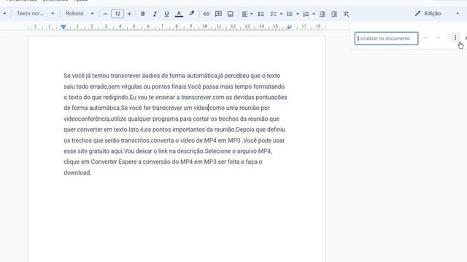The width and height of the screenshot is (467, 262).
Task: Click the font size field showing 12
Action: pyautogui.click(x=117, y=14)
